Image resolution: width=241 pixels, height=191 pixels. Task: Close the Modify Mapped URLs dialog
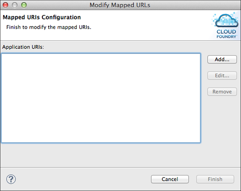[x=7, y=5]
